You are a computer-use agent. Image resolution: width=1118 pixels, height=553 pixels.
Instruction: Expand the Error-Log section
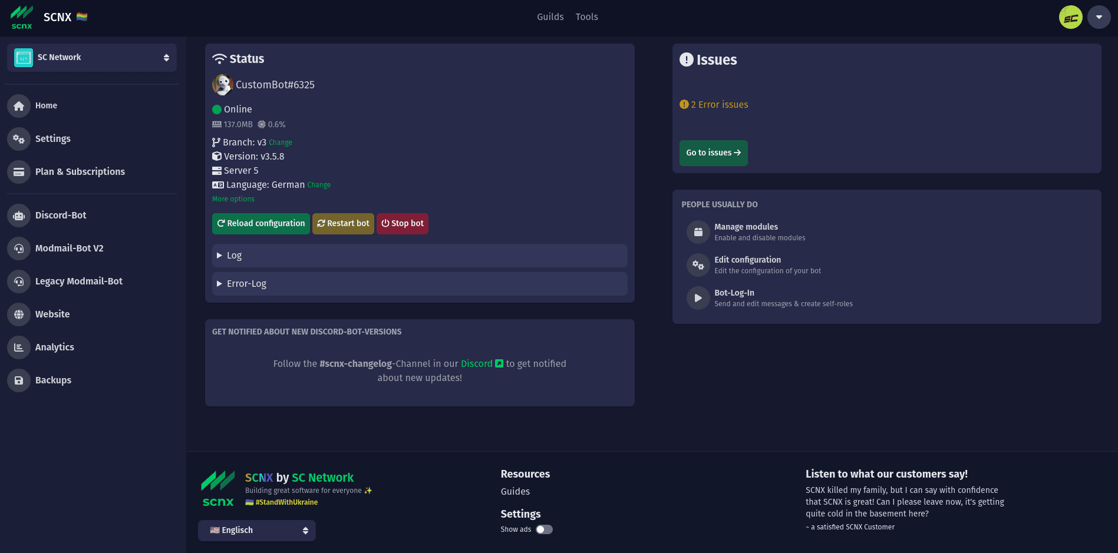[420, 284]
